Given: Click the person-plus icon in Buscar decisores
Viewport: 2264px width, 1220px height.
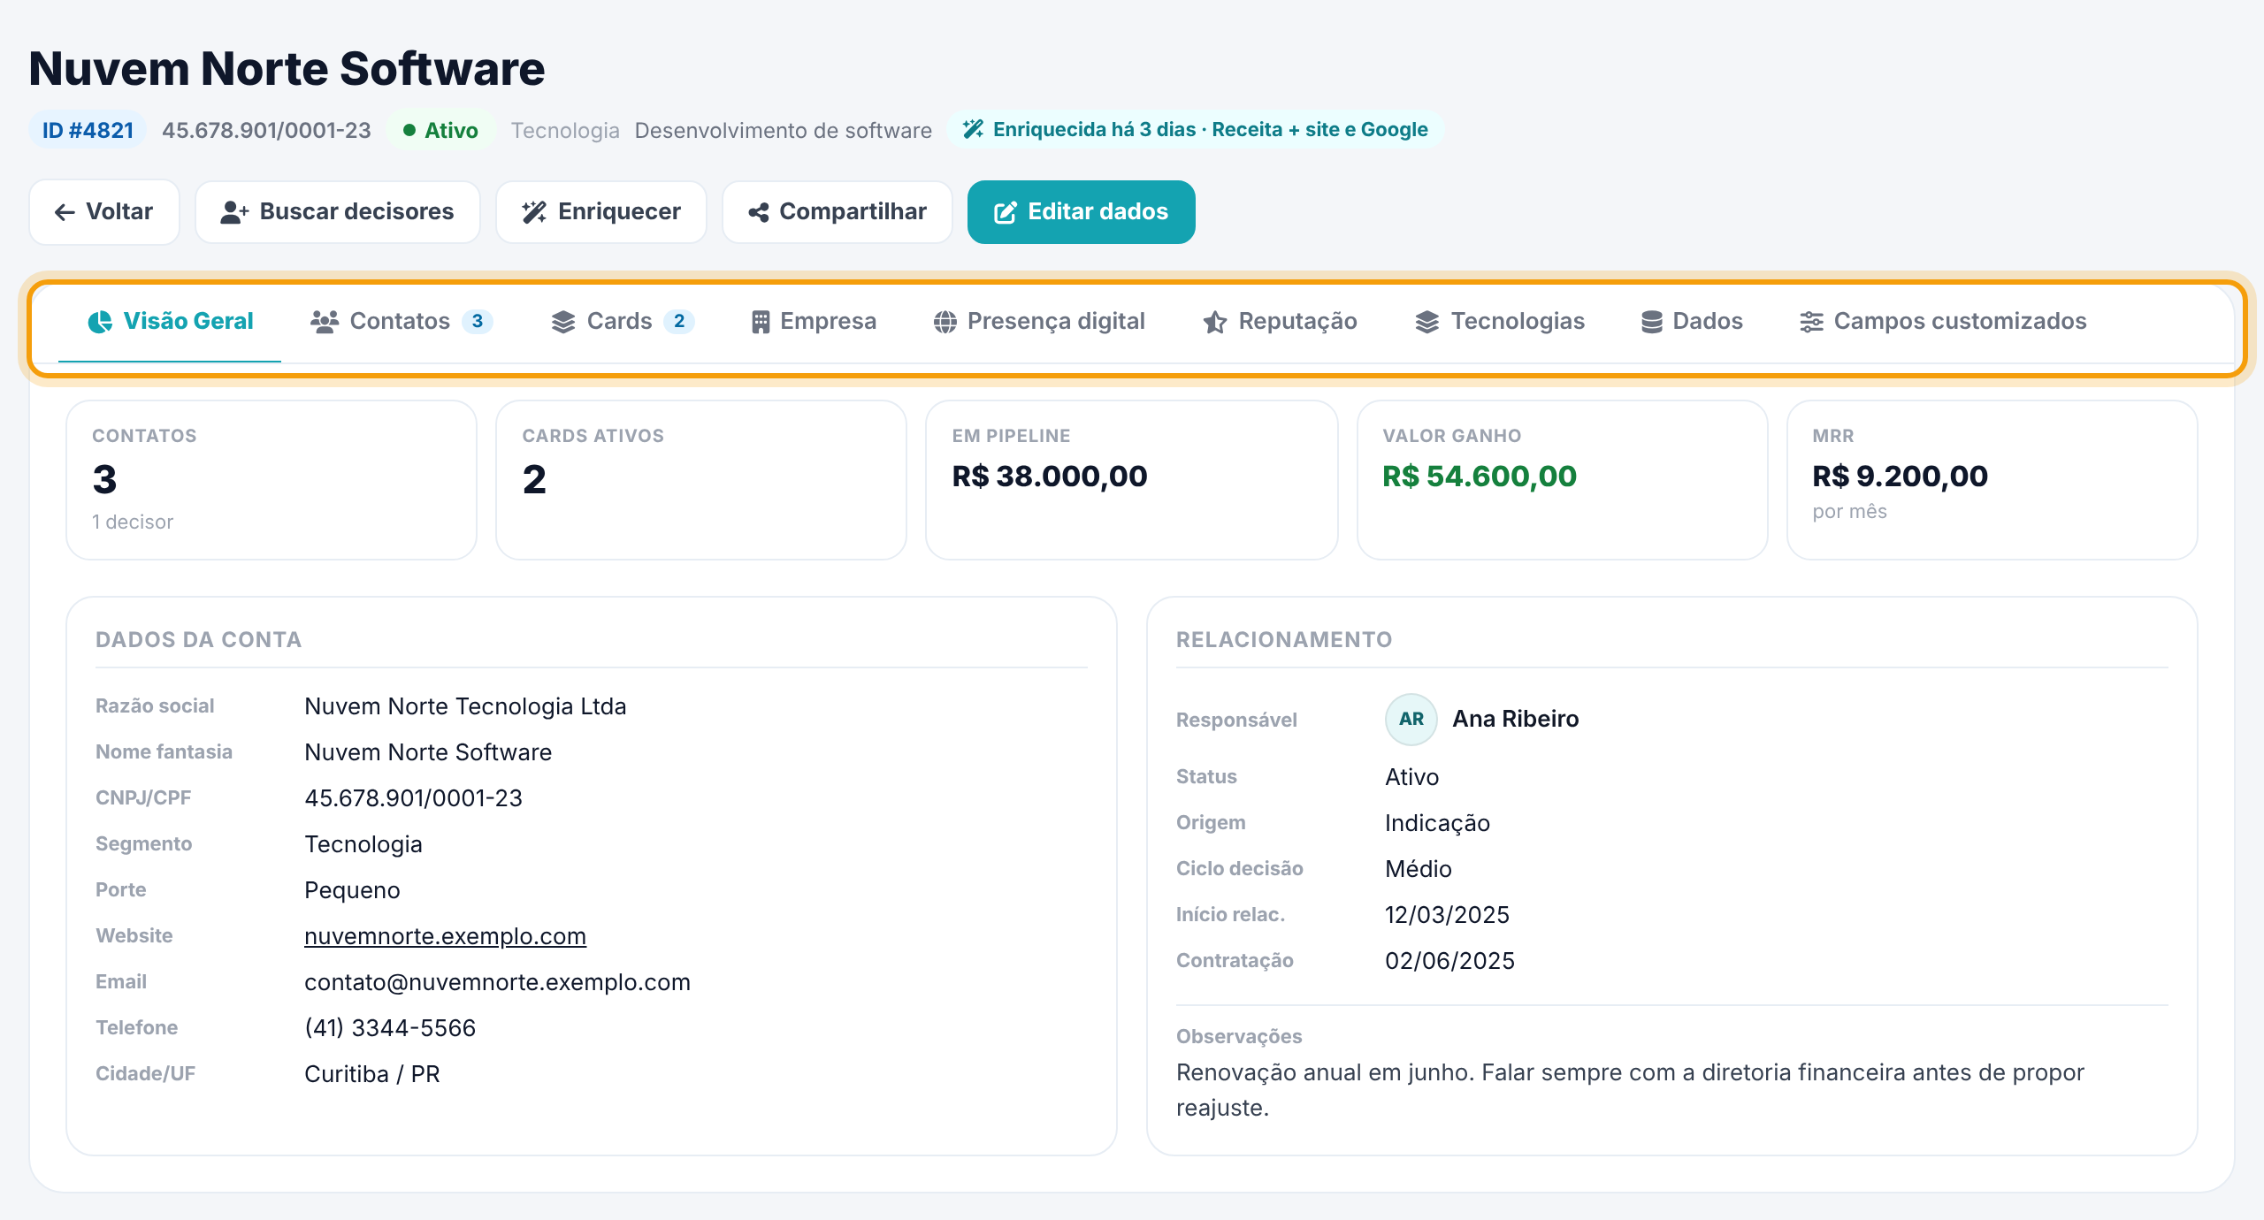Looking at the screenshot, I should tap(234, 212).
